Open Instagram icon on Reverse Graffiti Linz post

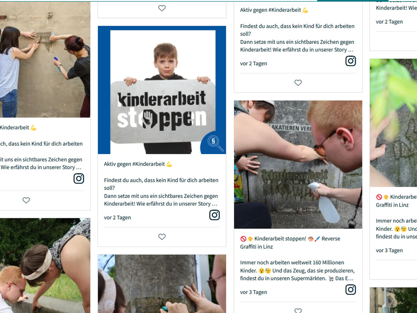[351, 289]
